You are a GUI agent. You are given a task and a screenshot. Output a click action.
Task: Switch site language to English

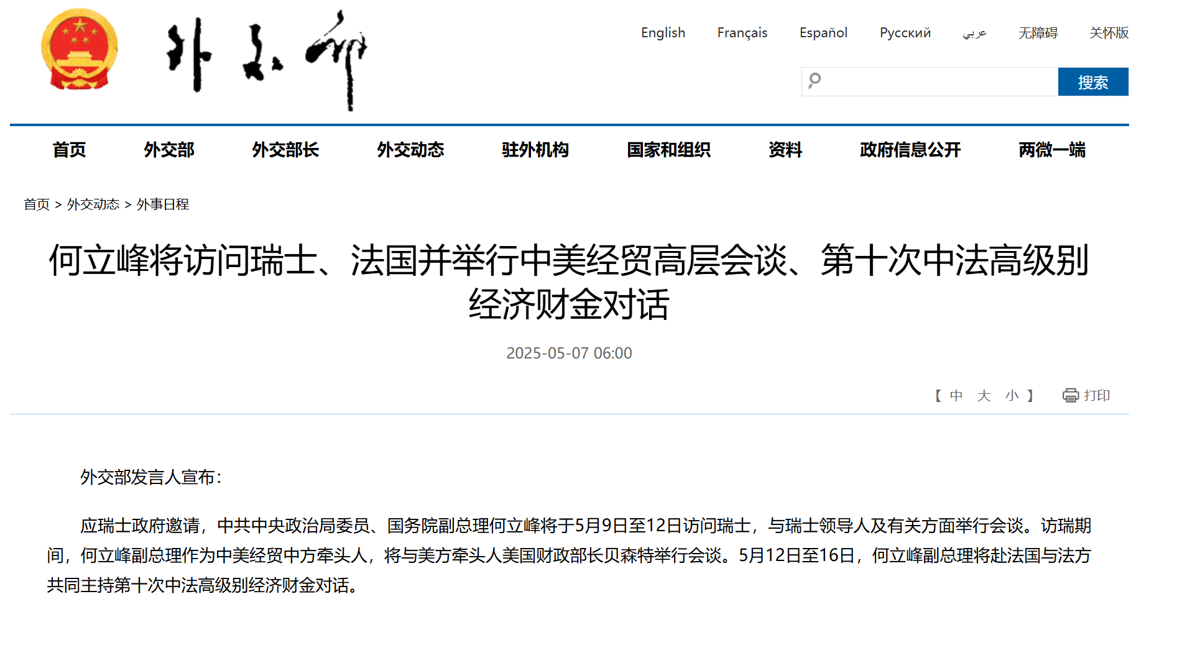tap(663, 33)
